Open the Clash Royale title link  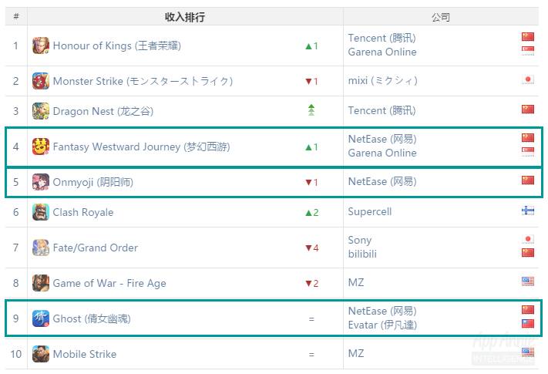coord(83,212)
